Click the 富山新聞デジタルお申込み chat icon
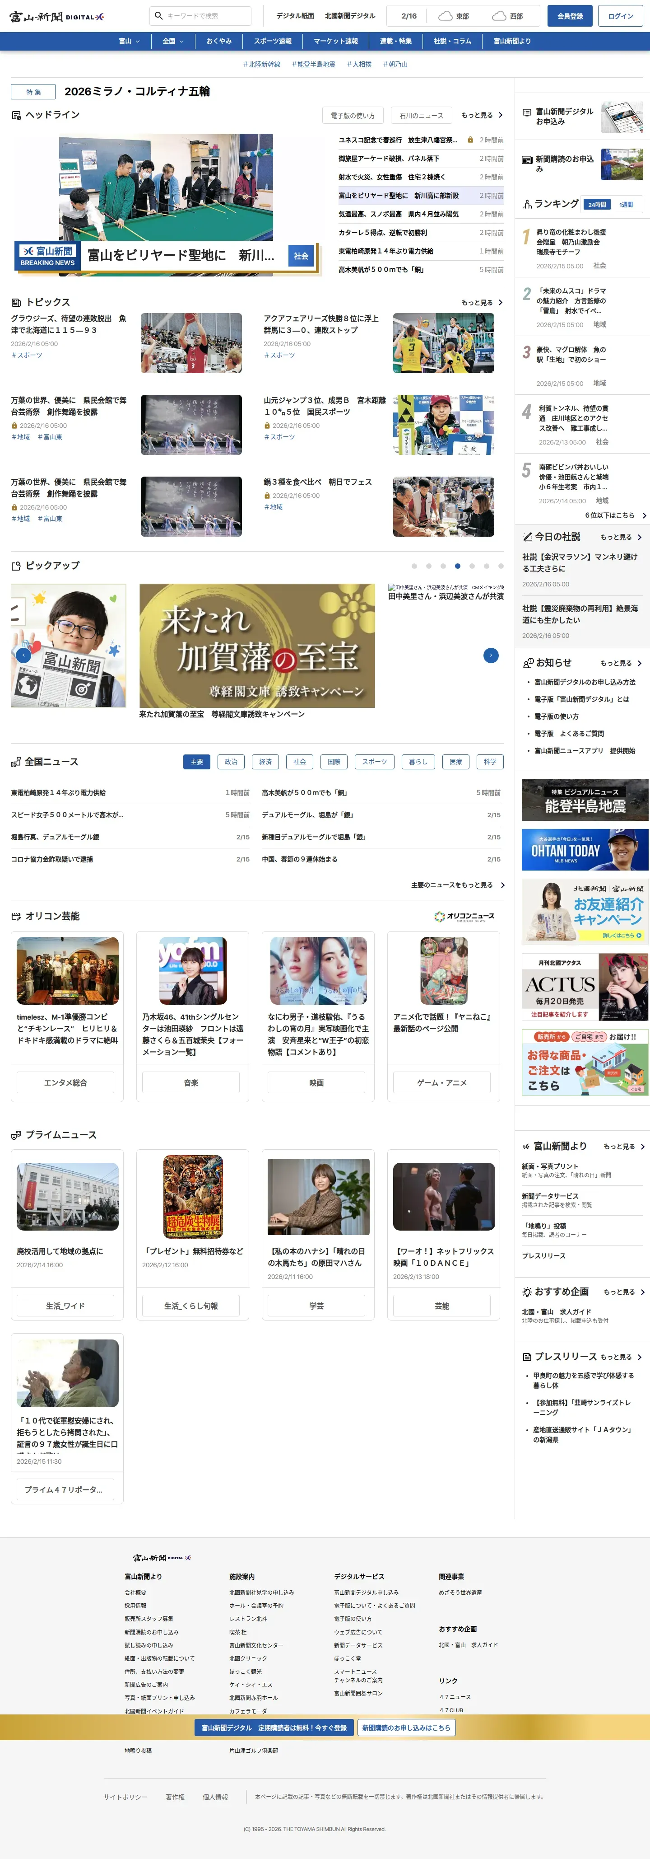This screenshot has height=1859, width=650. tap(527, 113)
